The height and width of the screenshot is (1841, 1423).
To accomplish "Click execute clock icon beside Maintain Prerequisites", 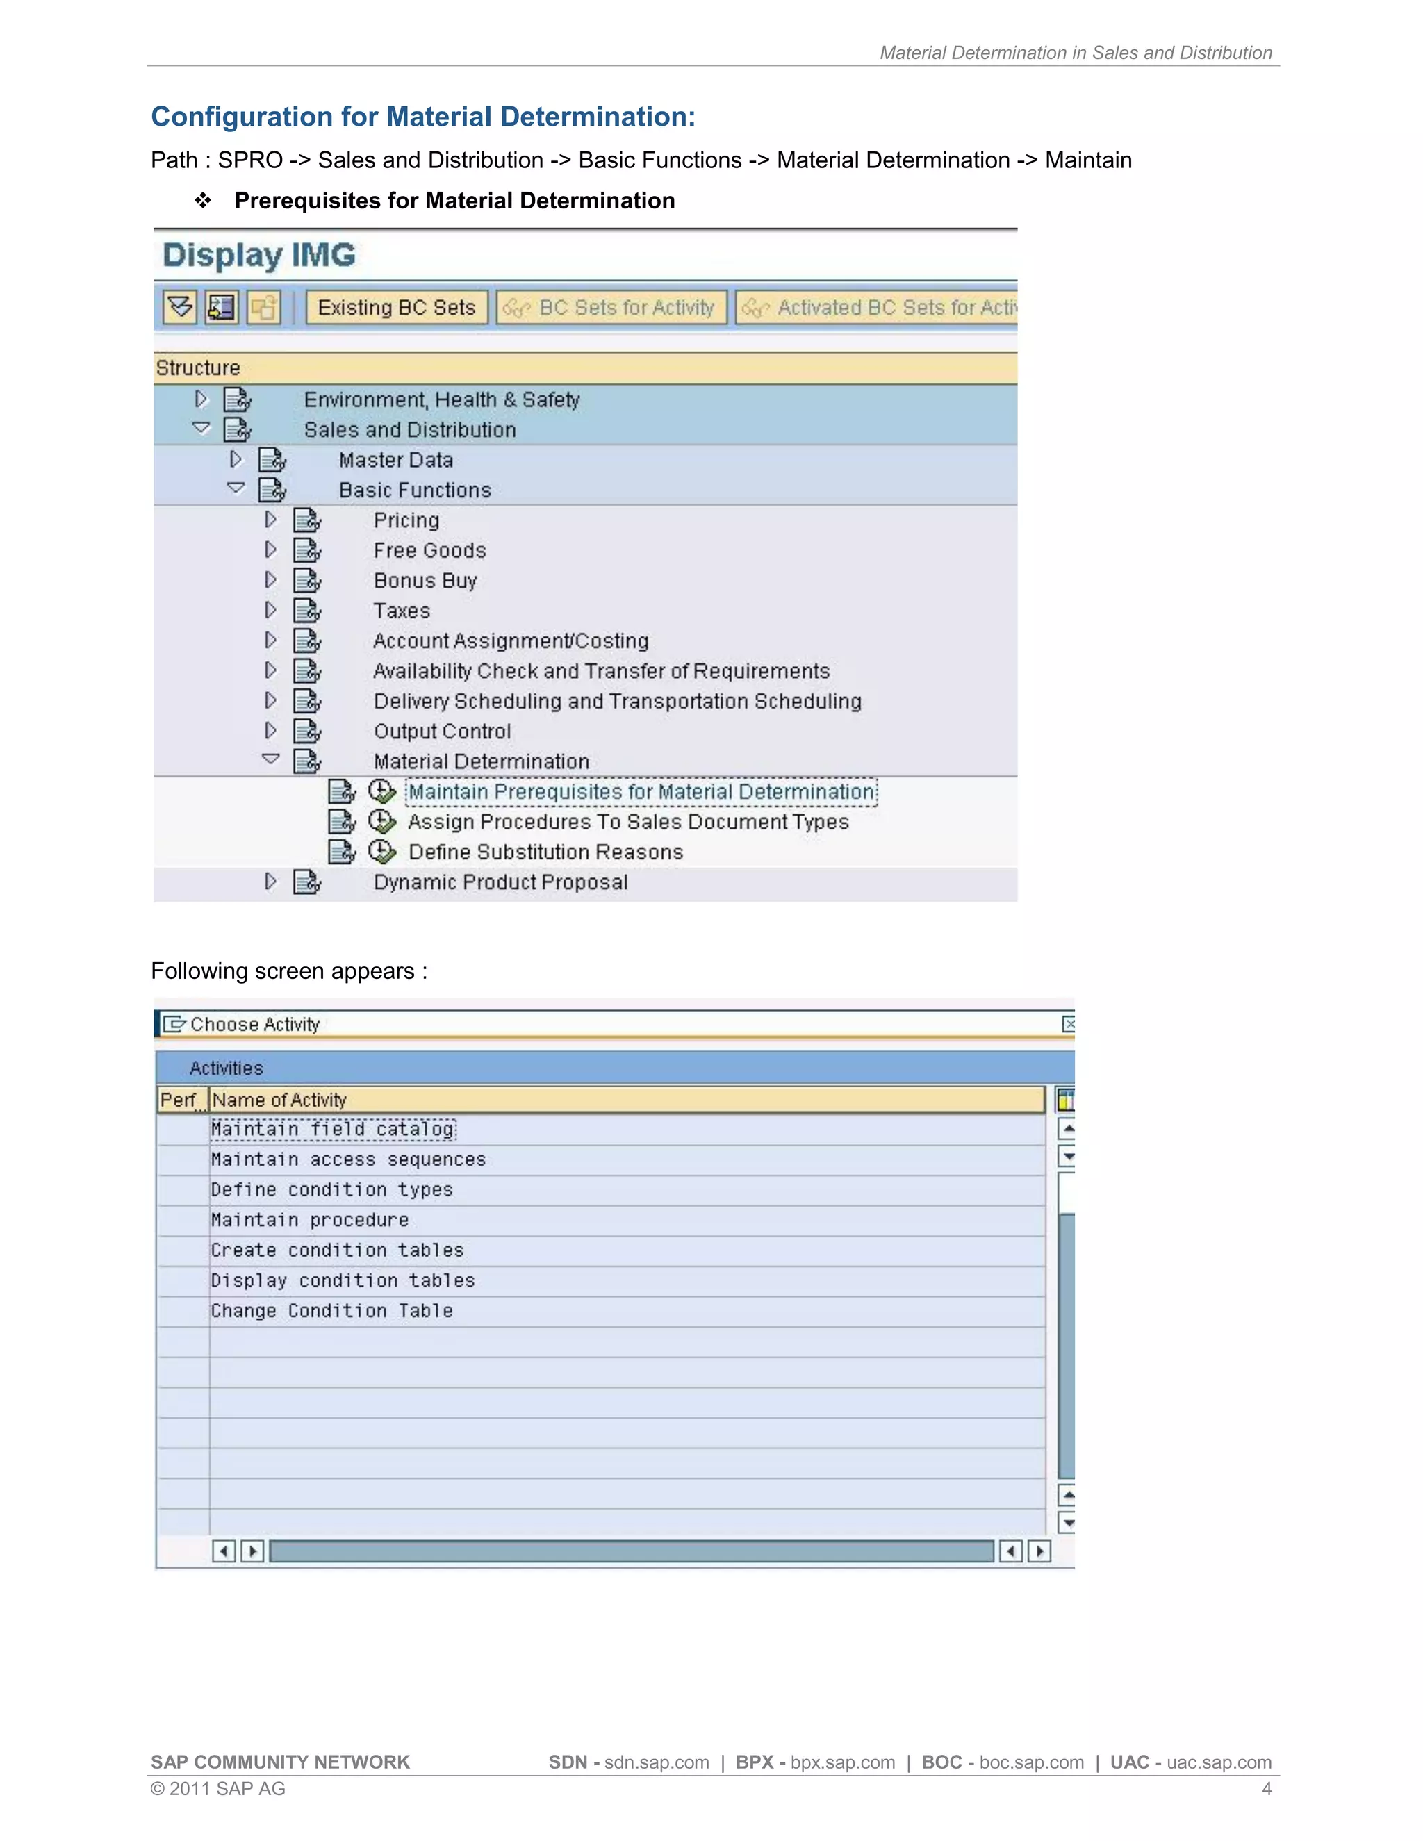I will [382, 791].
